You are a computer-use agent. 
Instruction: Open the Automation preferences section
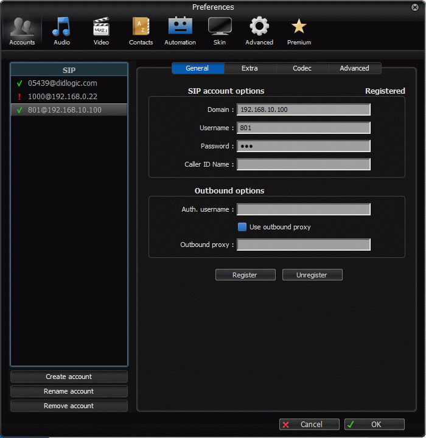tap(180, 31)
